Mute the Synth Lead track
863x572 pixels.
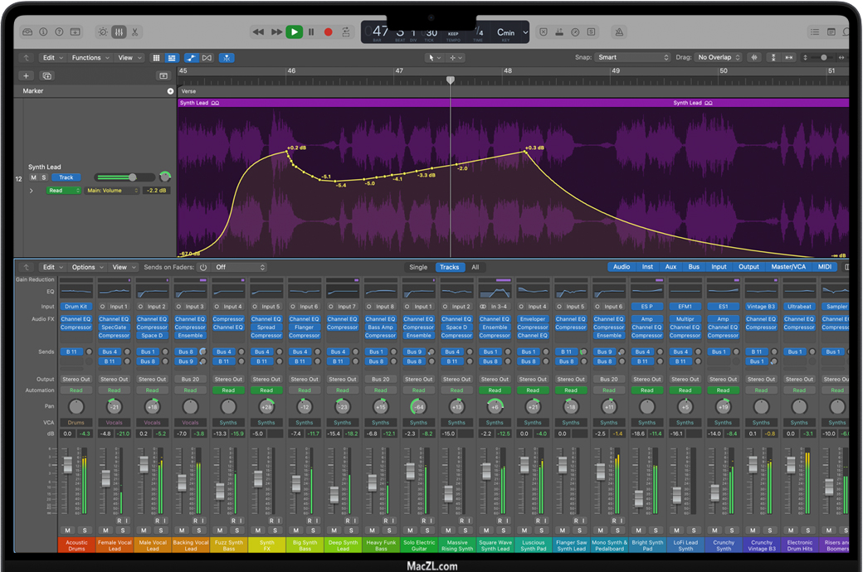(33, 177)
